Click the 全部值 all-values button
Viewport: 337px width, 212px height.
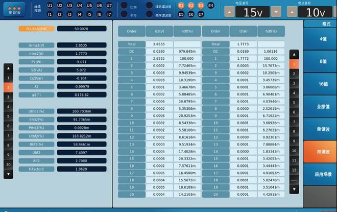[320, 107]
